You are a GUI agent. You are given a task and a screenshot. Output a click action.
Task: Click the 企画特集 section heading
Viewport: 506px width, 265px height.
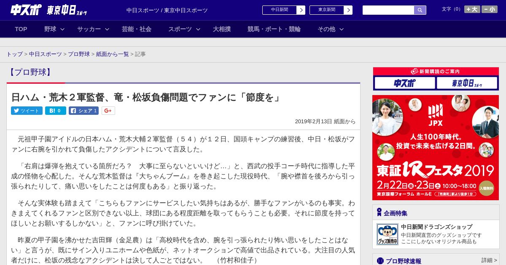click(x=396, y=213)
